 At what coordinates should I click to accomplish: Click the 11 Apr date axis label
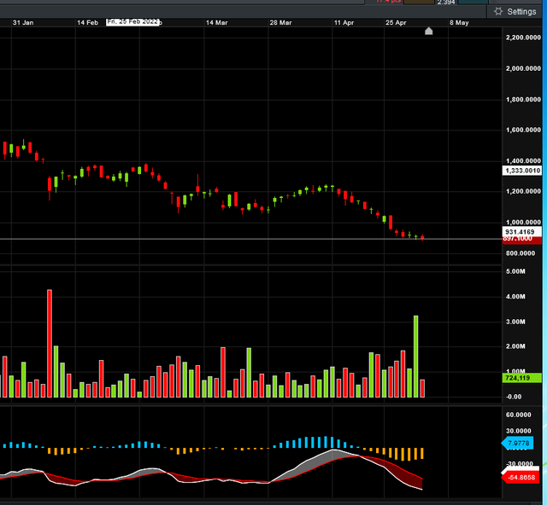tap(344, 23)
